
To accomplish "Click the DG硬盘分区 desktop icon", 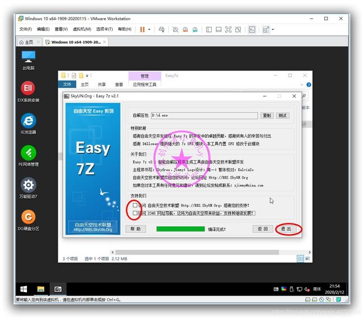I will 29,220.
